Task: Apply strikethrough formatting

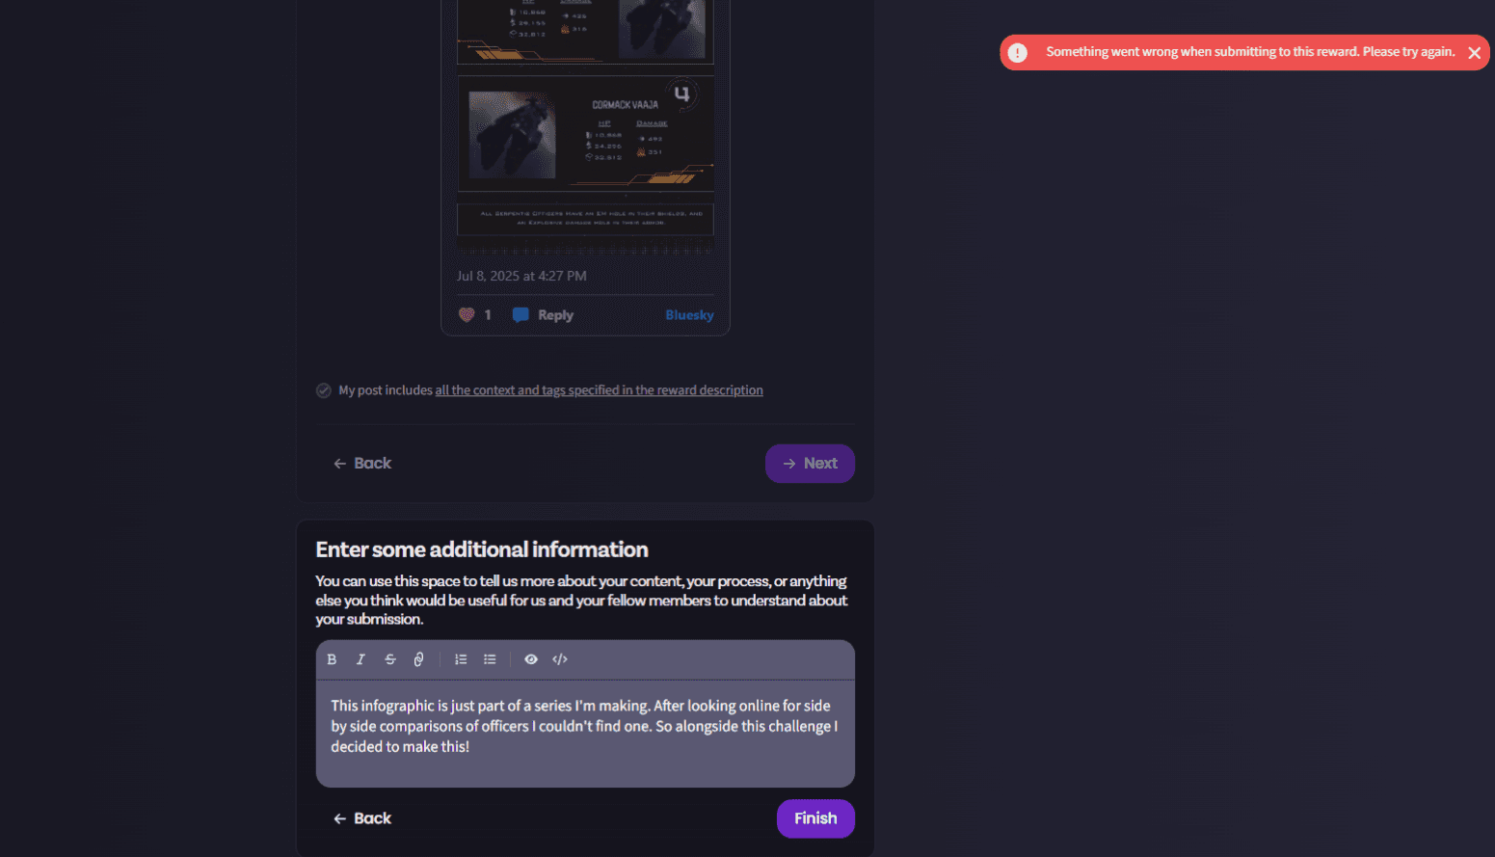Action: coord(390,659)
